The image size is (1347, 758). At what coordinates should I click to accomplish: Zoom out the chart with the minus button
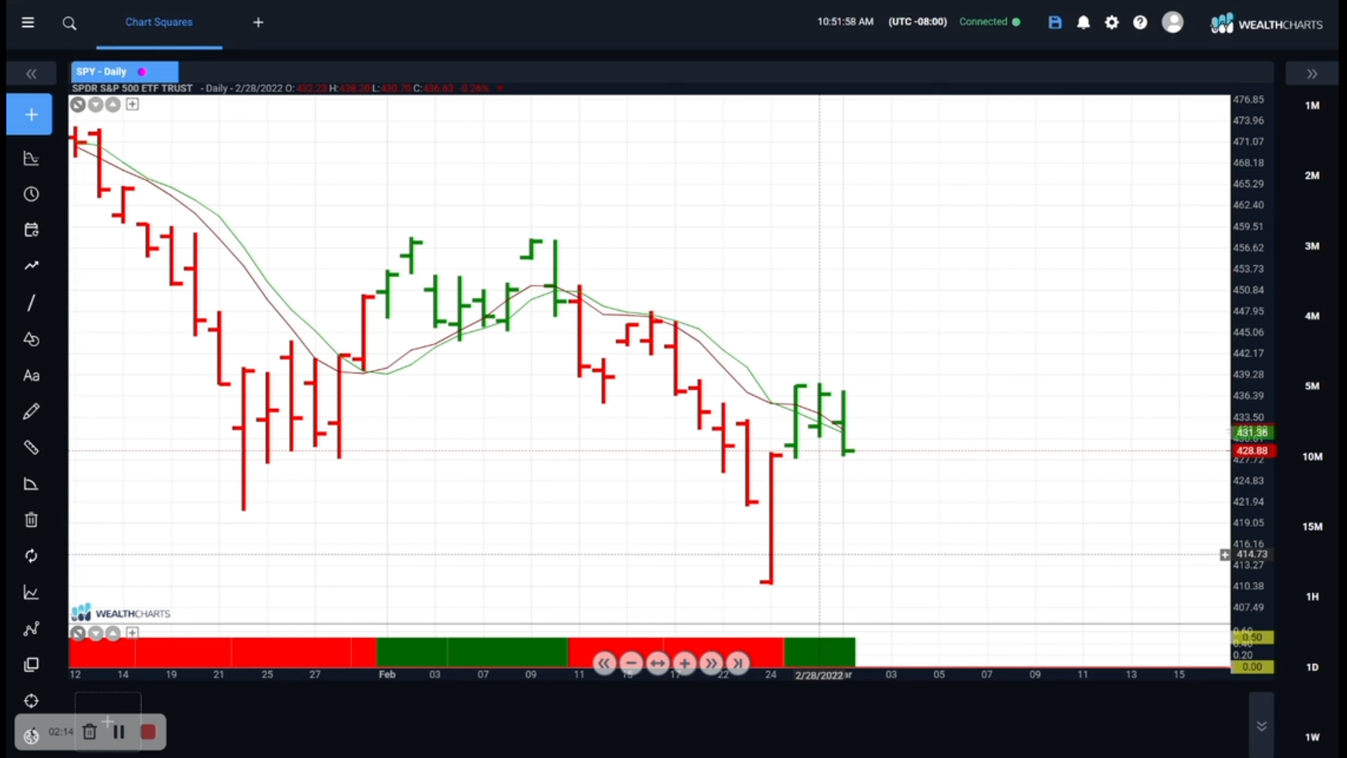click(x=631, y=663)
